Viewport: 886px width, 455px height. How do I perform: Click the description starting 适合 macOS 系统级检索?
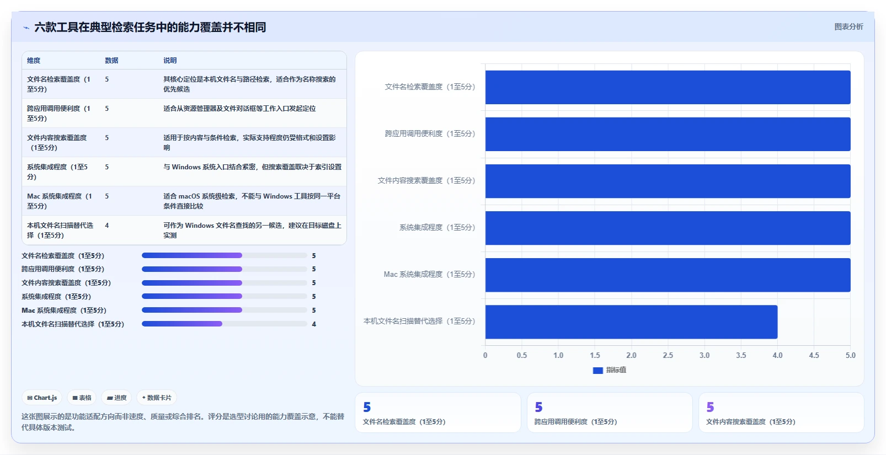coord(252,201)
